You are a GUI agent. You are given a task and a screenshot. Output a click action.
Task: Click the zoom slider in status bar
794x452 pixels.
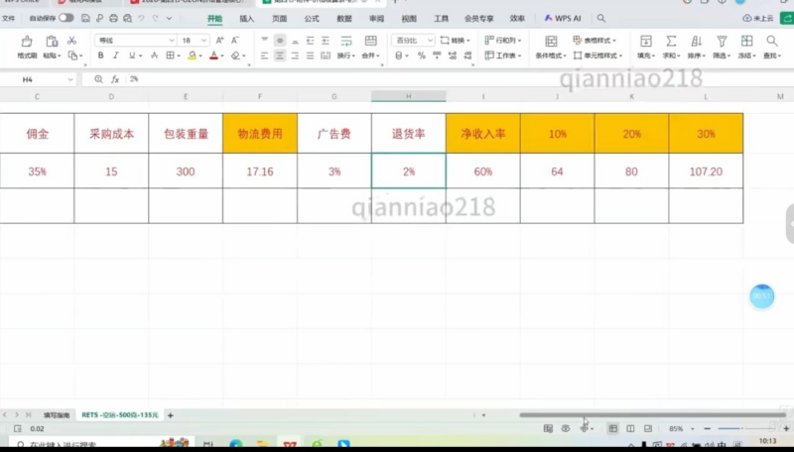pos(746,428)
